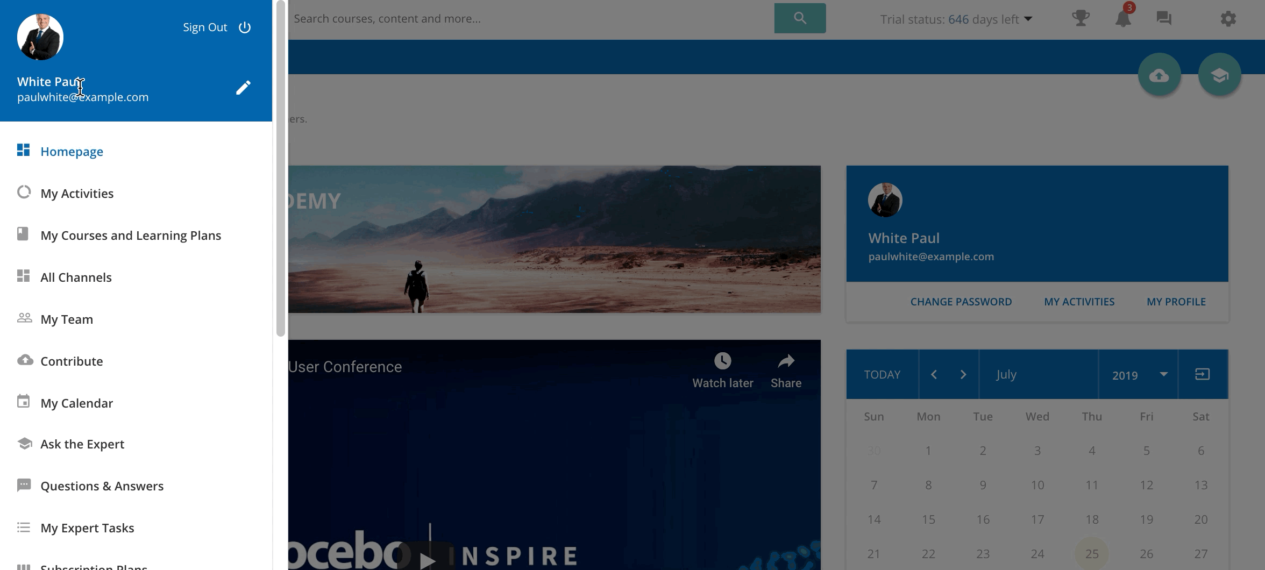Click the All Channels grid icon
The height and width of the screenshot is (570, 1265).
tap(23, 276)
